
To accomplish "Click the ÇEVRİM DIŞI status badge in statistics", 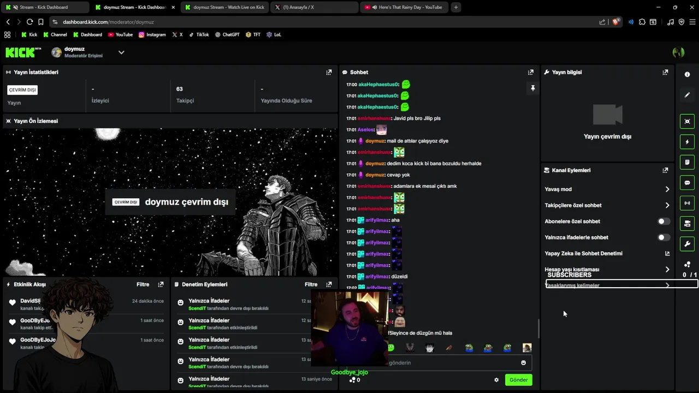I will [22, 90].
